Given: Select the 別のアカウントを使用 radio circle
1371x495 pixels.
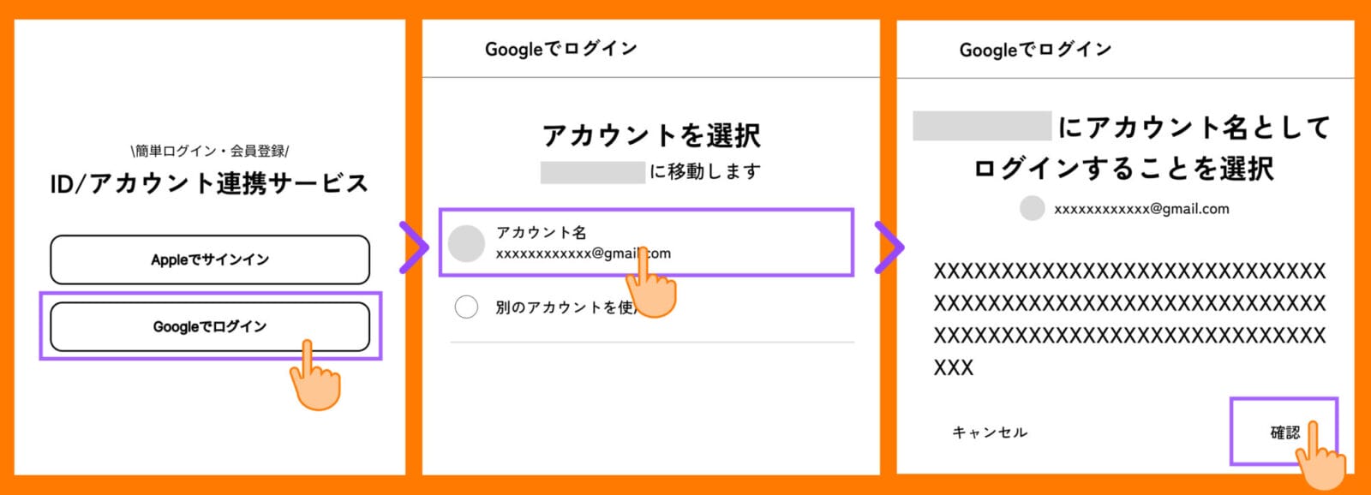Looking at the screenshot, I should coord(466,307).
